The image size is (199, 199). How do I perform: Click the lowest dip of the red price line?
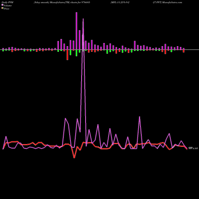pyautogui.click(x=74, y=158)
